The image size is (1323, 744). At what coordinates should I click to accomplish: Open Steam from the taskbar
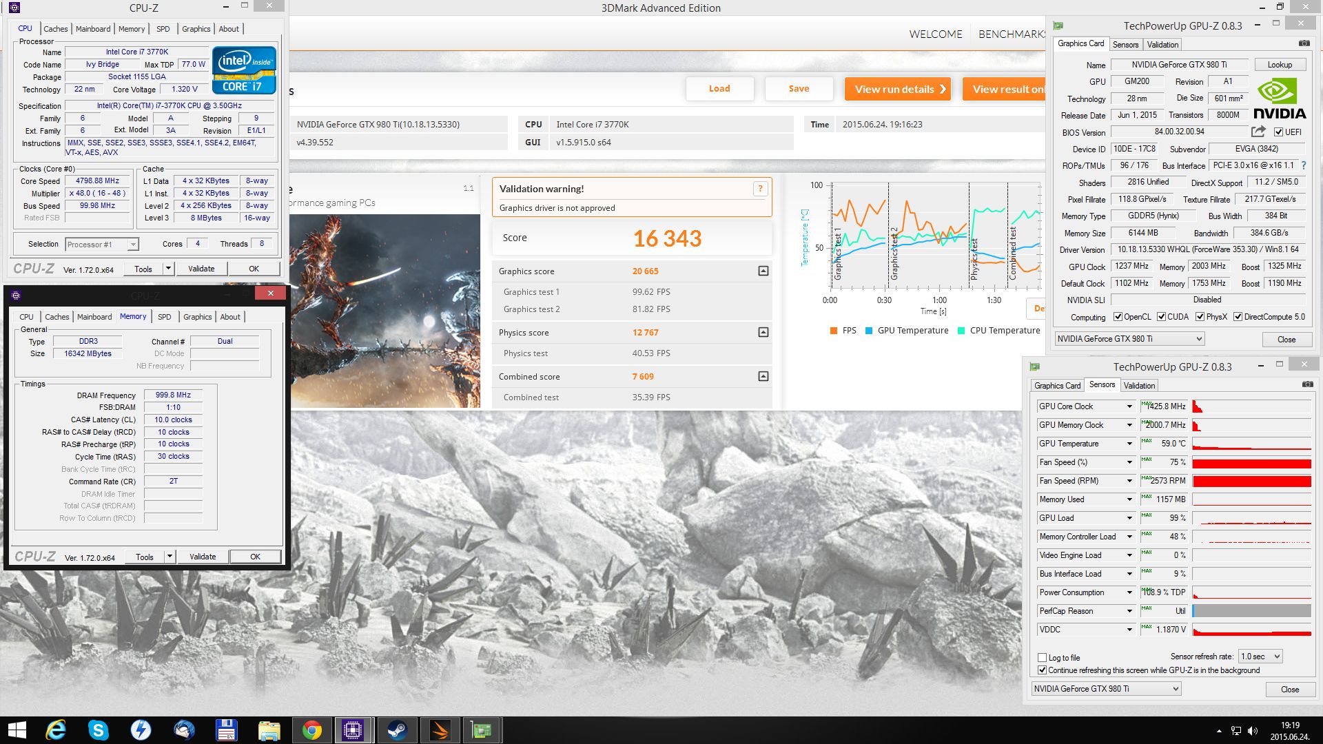[x=397, y=730]
